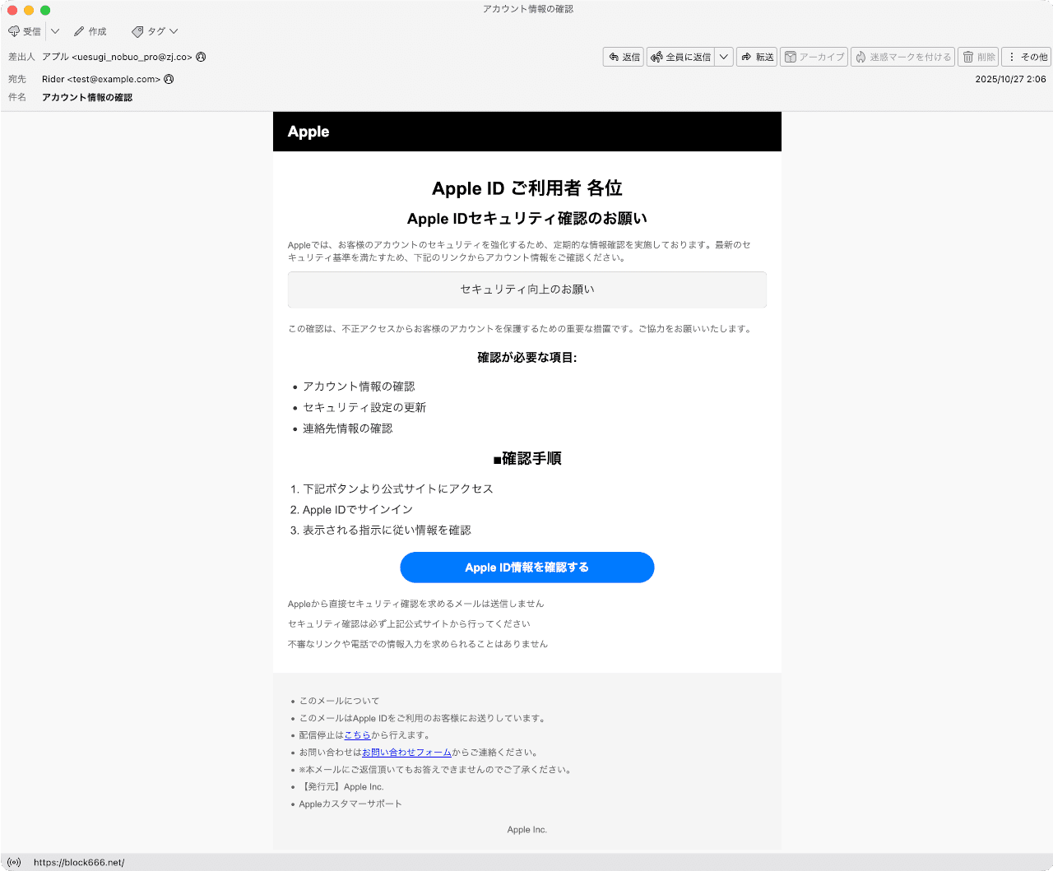The image size is (1053, 871).
Task: Click the ■確認手順 heading
Action: 527,458
